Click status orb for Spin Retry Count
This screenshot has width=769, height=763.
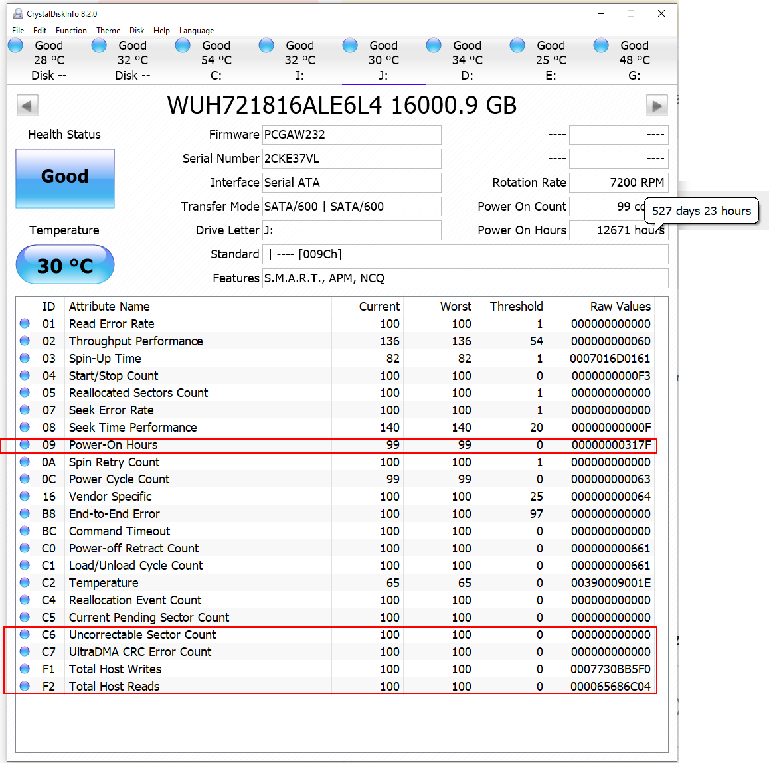(25, 462)
